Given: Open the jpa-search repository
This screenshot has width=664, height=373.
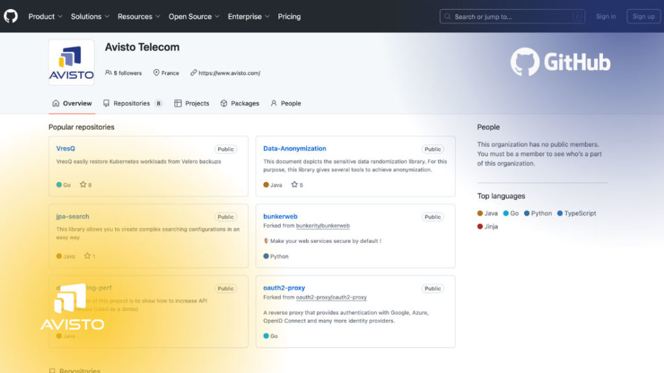Looking at the screenshot, I should 73,216.
